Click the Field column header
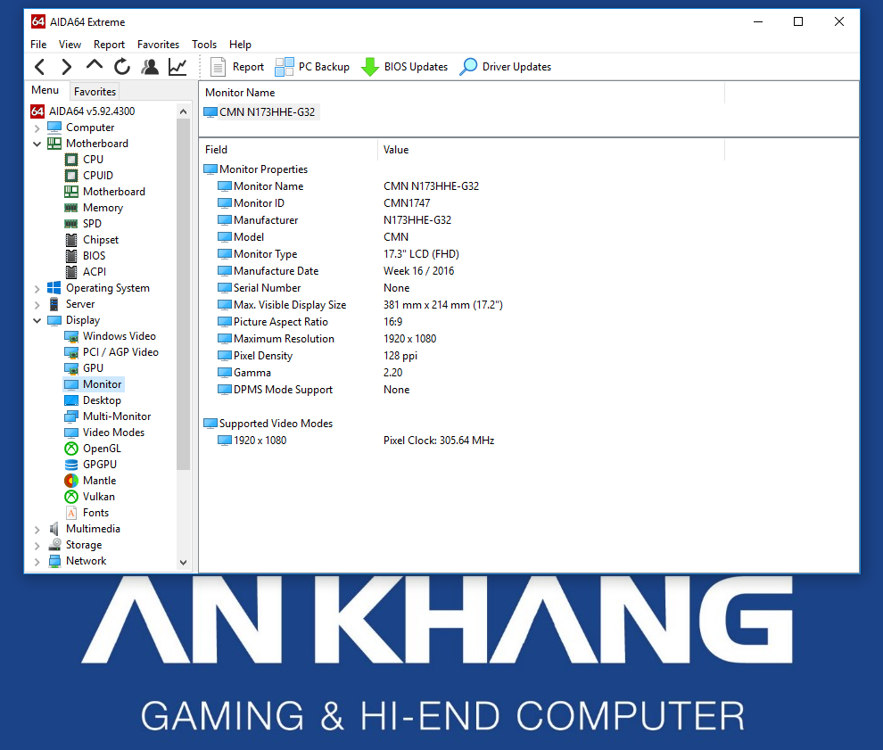 tap(288, 150)
